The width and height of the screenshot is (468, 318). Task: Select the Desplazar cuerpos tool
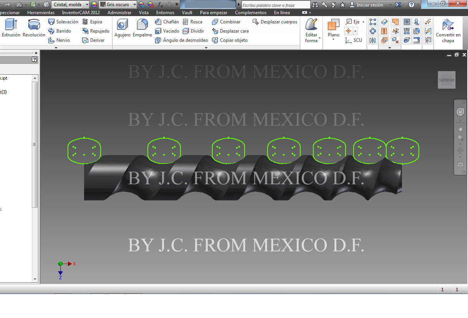pyautogui.click(x=275, y=22)
